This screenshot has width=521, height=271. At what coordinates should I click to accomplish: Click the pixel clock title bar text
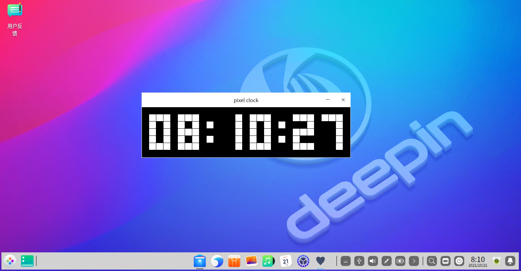click(x=246, y=100)
